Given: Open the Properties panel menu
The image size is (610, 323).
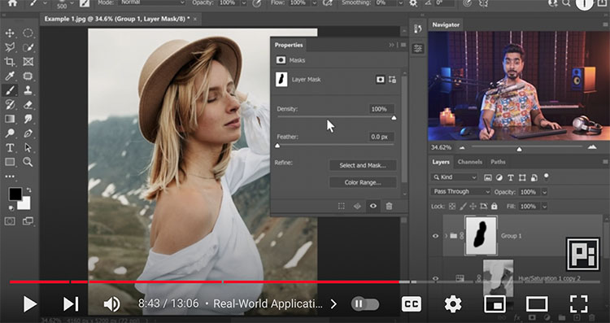Looking at the screenshot, I should (403, 45).
